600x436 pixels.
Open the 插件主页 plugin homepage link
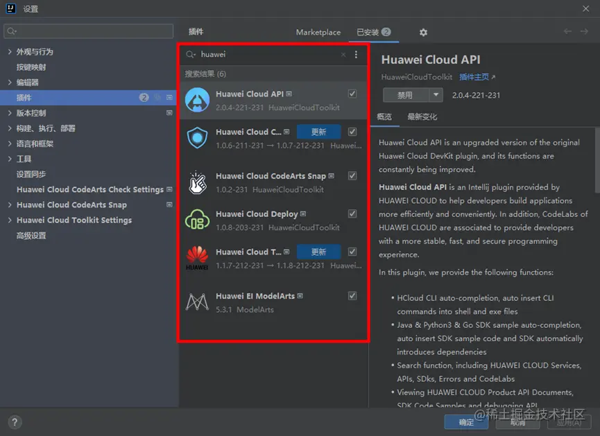point(477,77)
